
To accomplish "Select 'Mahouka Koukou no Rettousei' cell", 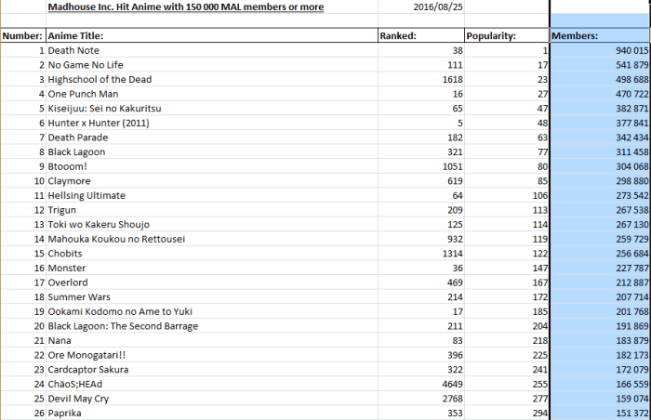I will point(212,239).
